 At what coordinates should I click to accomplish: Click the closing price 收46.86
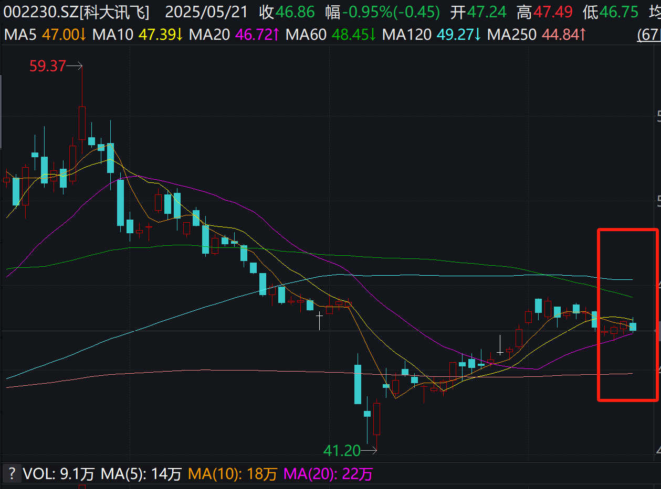pyautogui.click(x=287, y=12)
